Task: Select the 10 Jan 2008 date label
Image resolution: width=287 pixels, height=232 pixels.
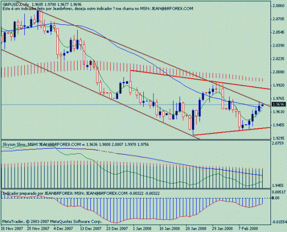Action: click(x=169, y=228)
